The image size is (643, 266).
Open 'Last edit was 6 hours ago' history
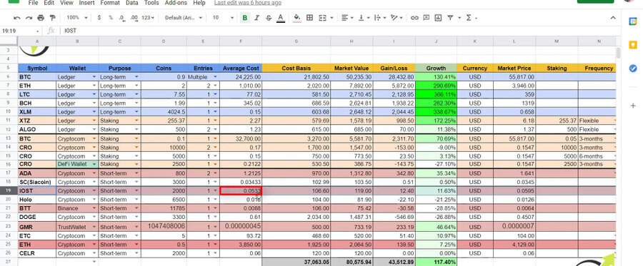click(x=248, y=3)
